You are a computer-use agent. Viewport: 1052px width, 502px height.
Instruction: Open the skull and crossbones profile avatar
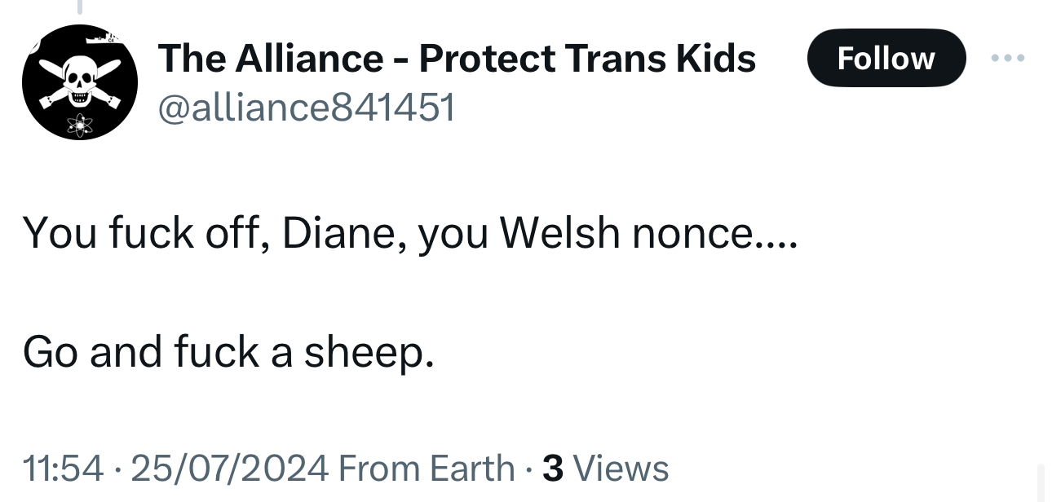tap(79, 82)
